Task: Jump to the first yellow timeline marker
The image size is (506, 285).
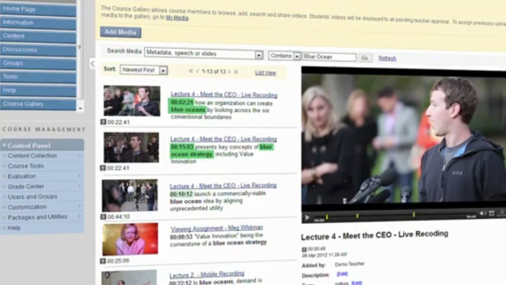Action: [x=327, y=217]
